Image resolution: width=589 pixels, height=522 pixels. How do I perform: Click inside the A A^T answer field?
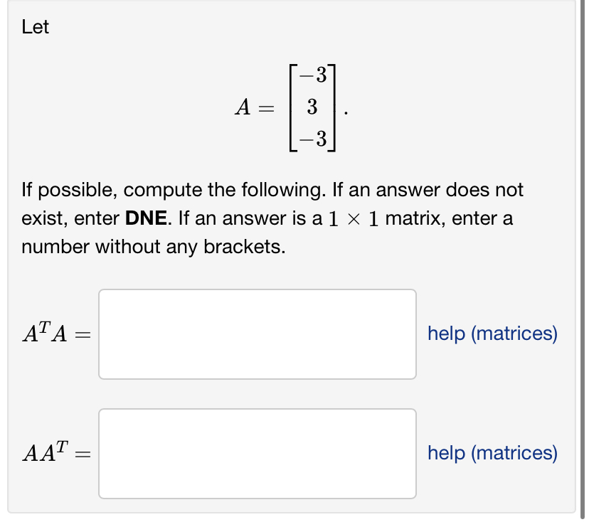258,452
